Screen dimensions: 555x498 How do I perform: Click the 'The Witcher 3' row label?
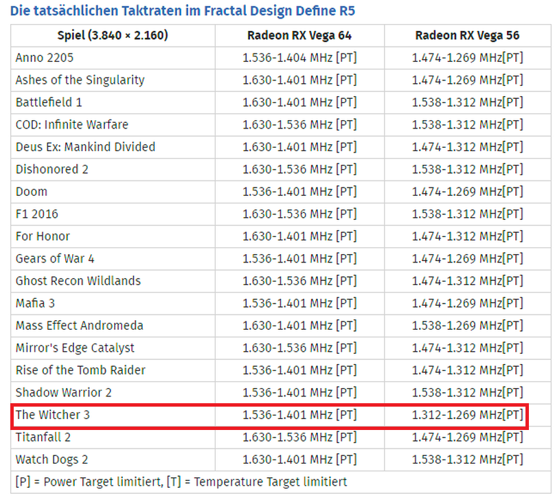click(x=53, y=414)
